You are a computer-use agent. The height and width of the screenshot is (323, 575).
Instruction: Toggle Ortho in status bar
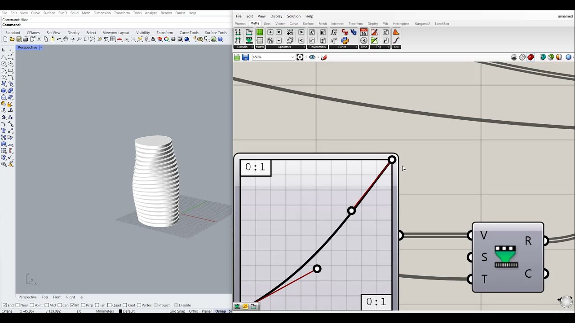(194, 311)
